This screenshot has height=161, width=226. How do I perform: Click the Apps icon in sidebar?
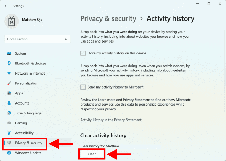click(9, 93)
